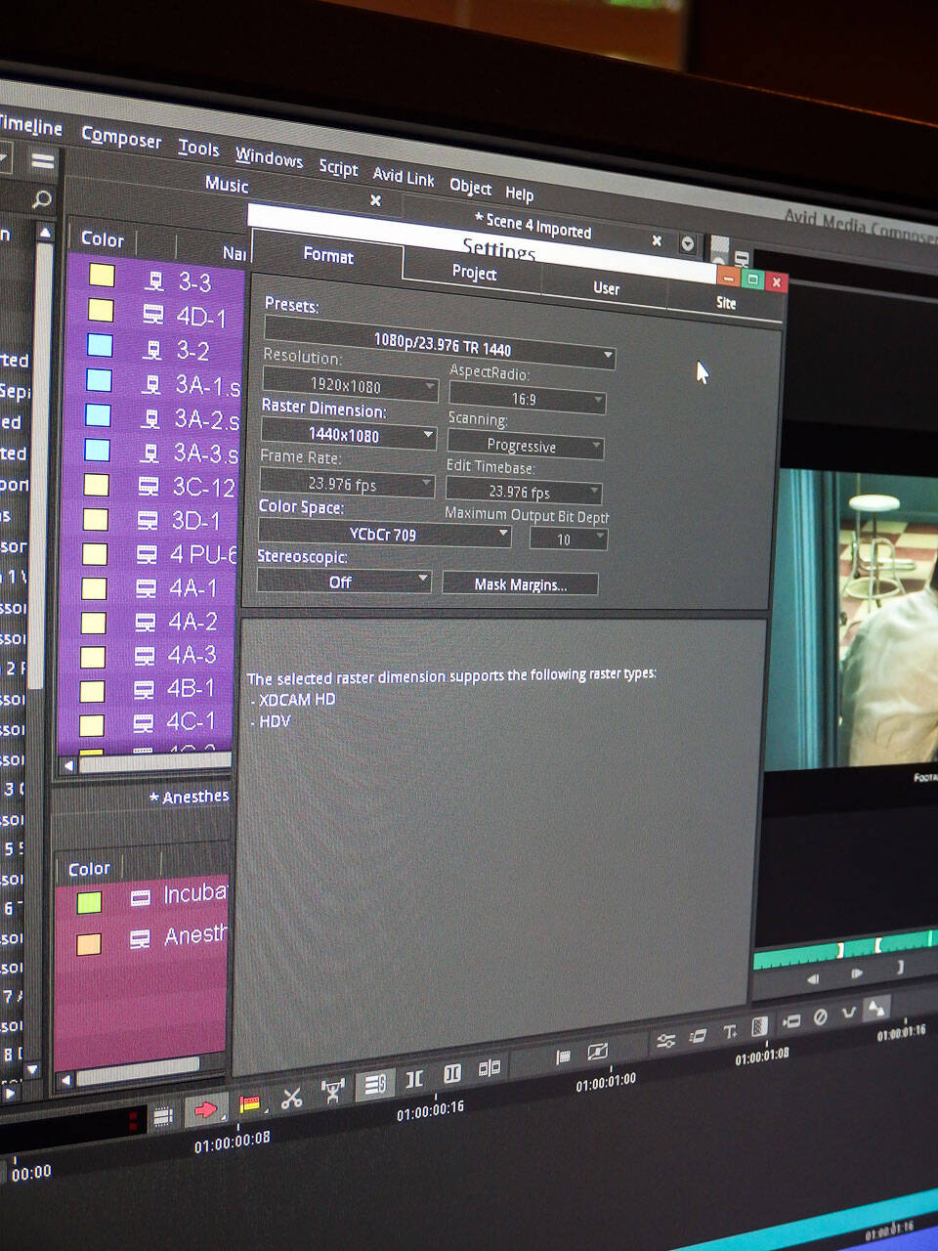Open the Raster Dimension 1440x1080 dropdown
Screen dimensions: 938x1251
point(349,433)
